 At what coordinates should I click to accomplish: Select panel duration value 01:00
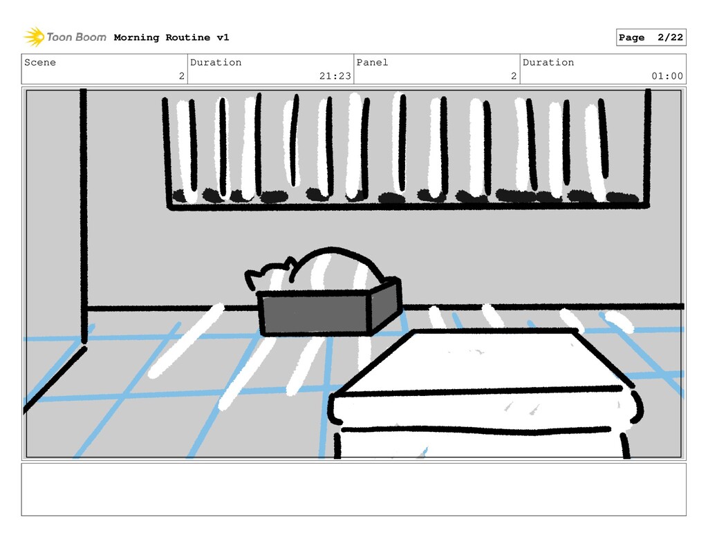(667, 76)
